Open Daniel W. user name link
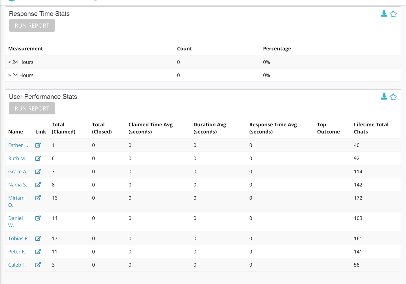 [15, 222]
